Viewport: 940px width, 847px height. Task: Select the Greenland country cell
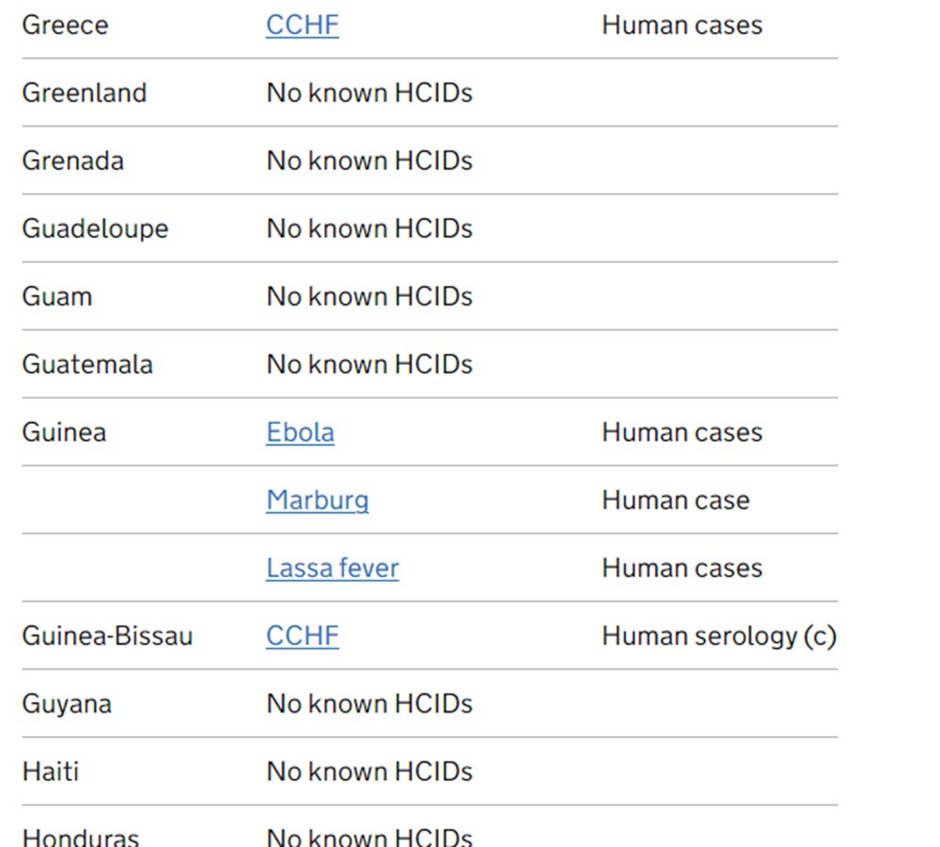coord(85,93)
